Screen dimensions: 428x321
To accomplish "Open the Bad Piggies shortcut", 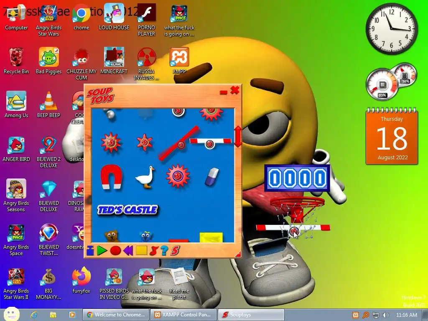I will click(48, 61).
